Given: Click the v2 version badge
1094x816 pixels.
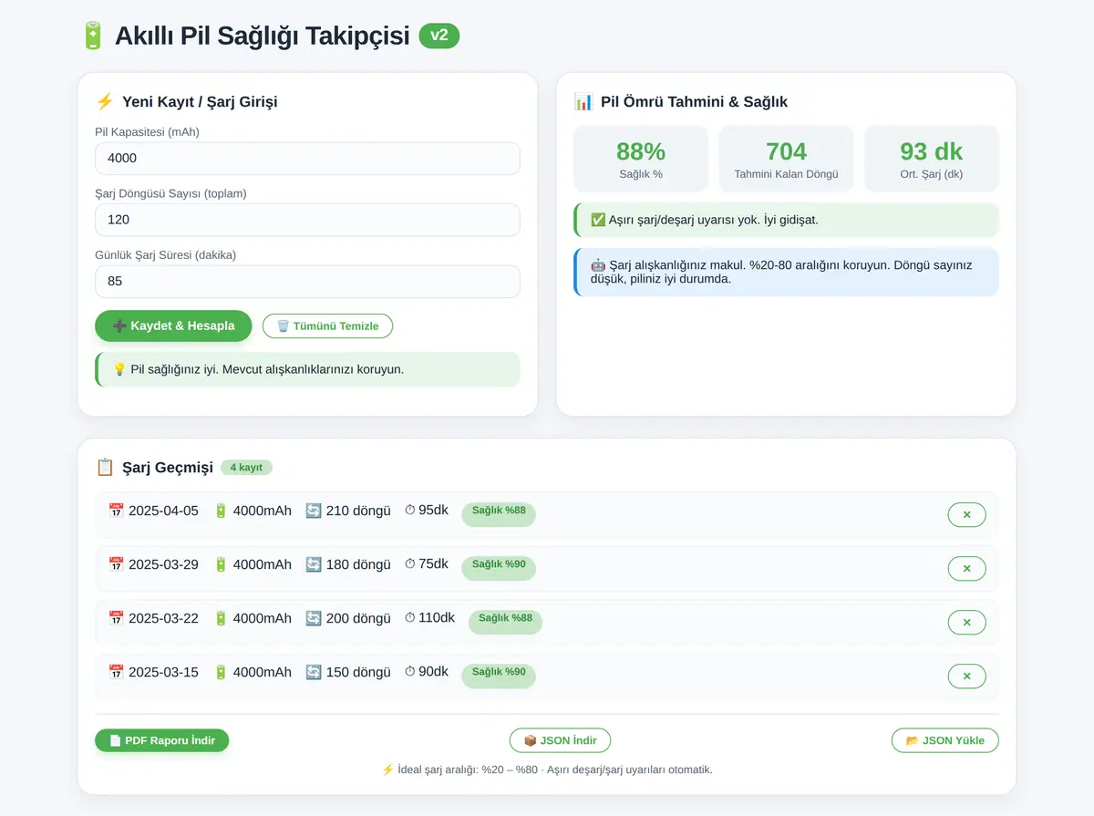Looking at the screenshot, I should pos(439,36).
